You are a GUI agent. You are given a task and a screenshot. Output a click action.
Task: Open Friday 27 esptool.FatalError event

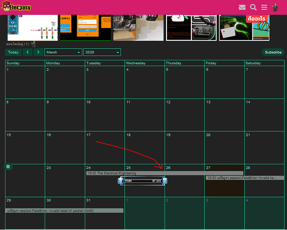(245, 178)
